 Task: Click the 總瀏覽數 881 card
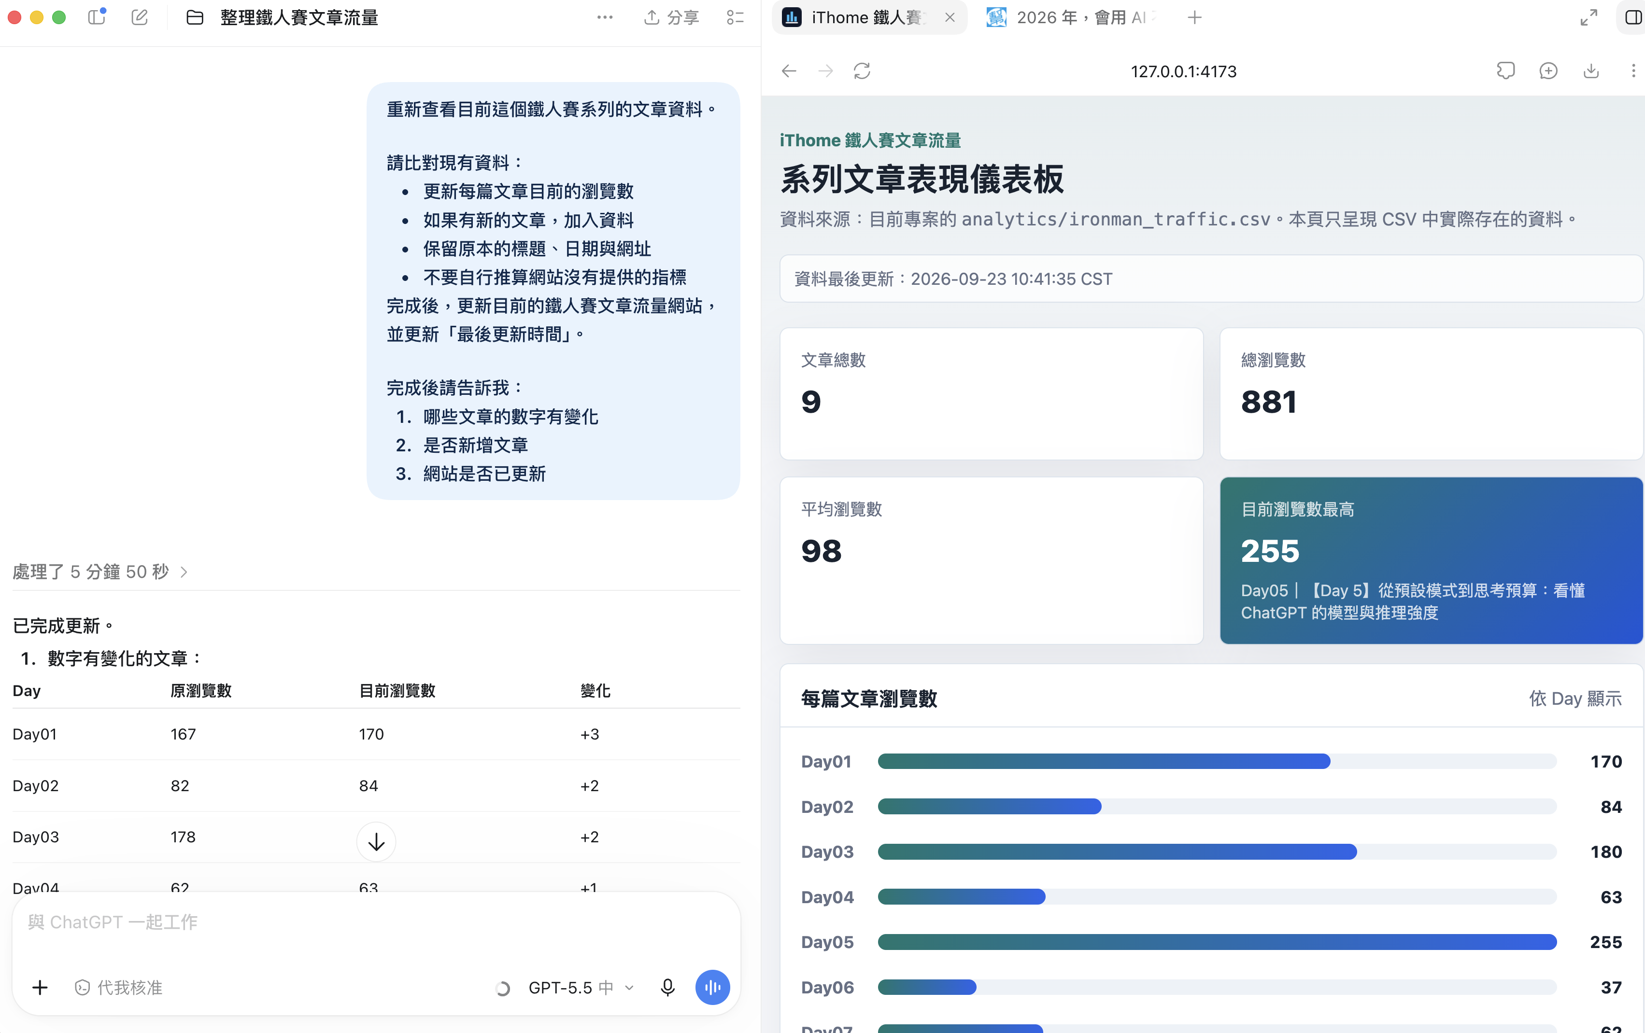[x=1431, y=394]
